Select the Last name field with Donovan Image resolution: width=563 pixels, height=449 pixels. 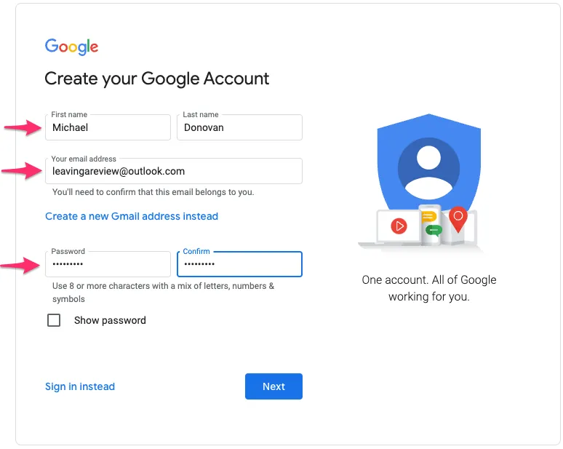[239, 127]
